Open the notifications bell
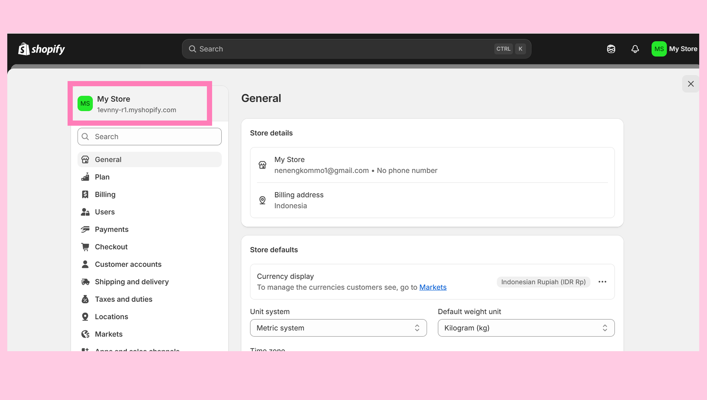Viewport: 707px width, 400px height. coord(635,49)
